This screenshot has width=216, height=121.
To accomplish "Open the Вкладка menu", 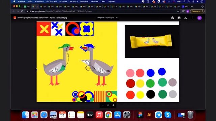I will [94, 1].
